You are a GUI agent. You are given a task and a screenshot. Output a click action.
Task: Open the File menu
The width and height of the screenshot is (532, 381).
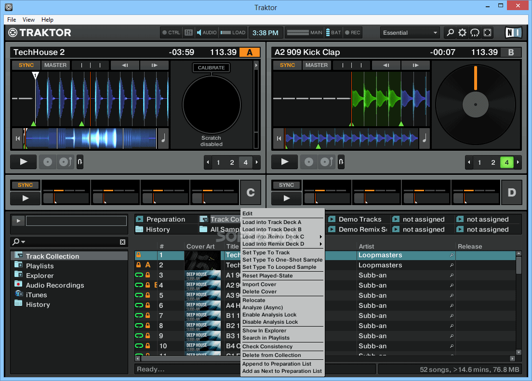click(x=12, y=20)
